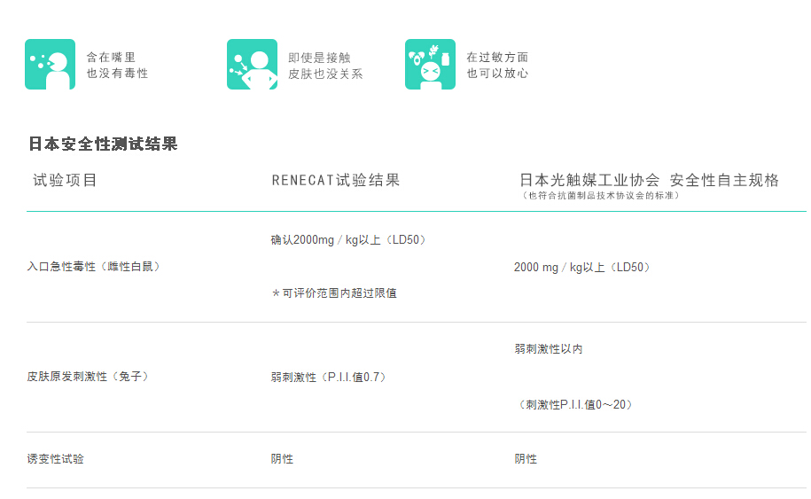Click the skin contact safety icon
Image resolution: width=811 pixels, height=499 pixels.
[252, 65]
